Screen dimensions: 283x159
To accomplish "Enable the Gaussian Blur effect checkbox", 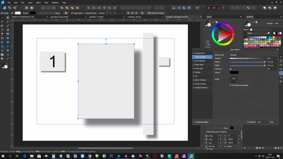I will tap(194, 53).
